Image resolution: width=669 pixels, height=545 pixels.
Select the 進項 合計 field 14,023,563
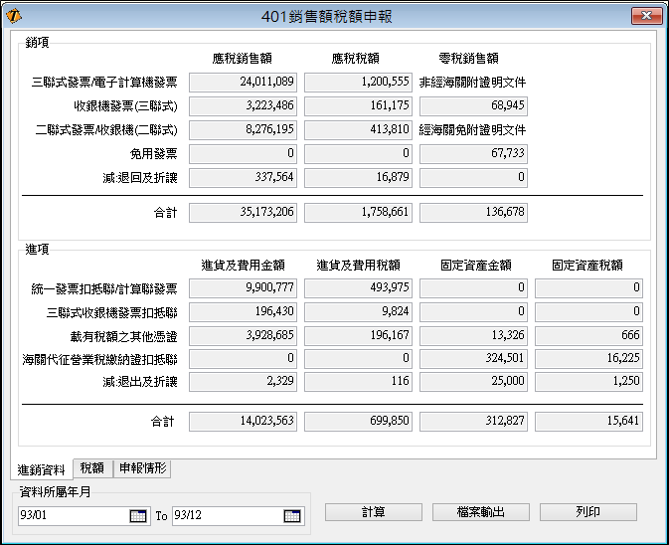tap(243, 422)
